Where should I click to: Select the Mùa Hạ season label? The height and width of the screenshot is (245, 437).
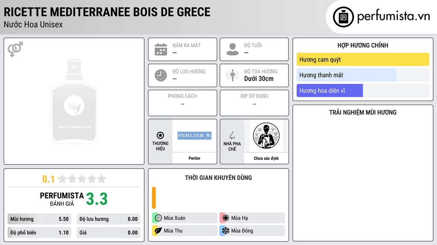[239, 218]
